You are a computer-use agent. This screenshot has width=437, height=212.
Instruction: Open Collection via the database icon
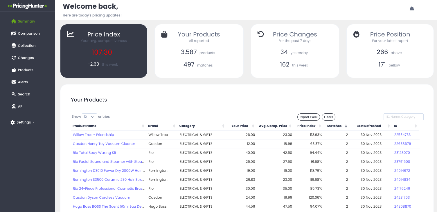click(13, 45)
